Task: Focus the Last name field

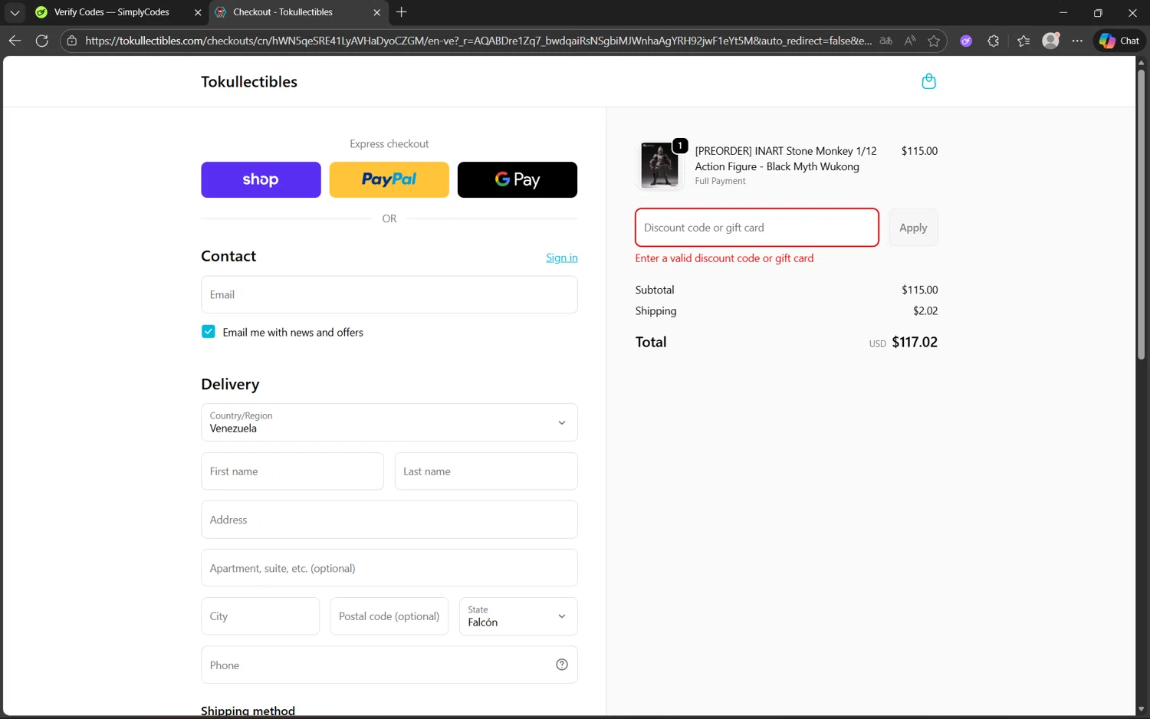Action: click(x=486, y=471)
